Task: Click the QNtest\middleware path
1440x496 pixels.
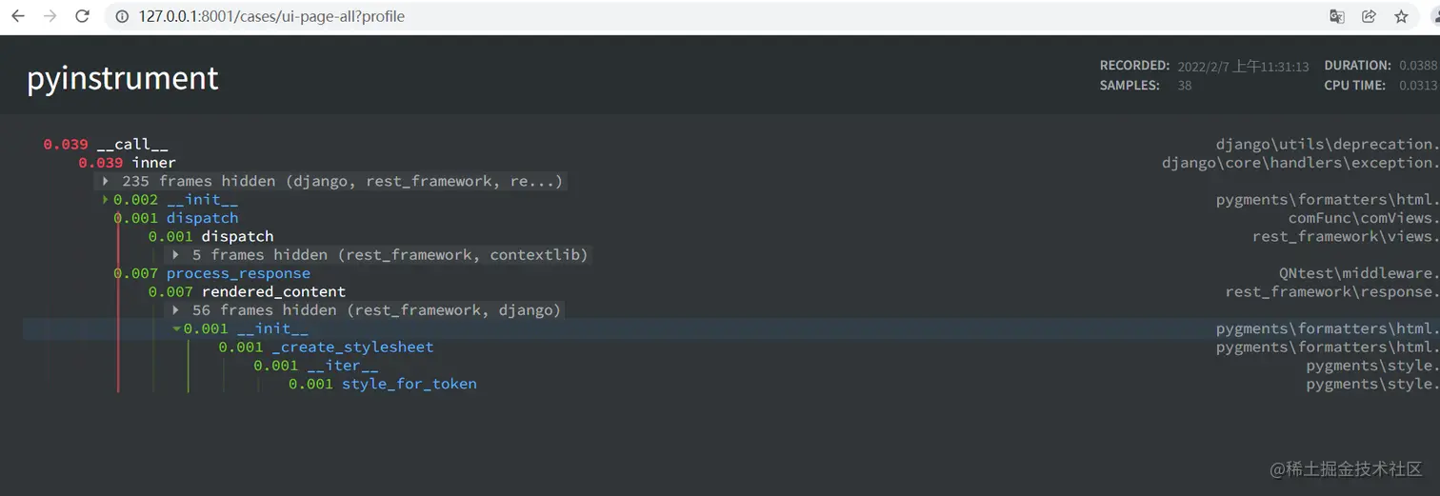Action: [x=1358, y=273]
